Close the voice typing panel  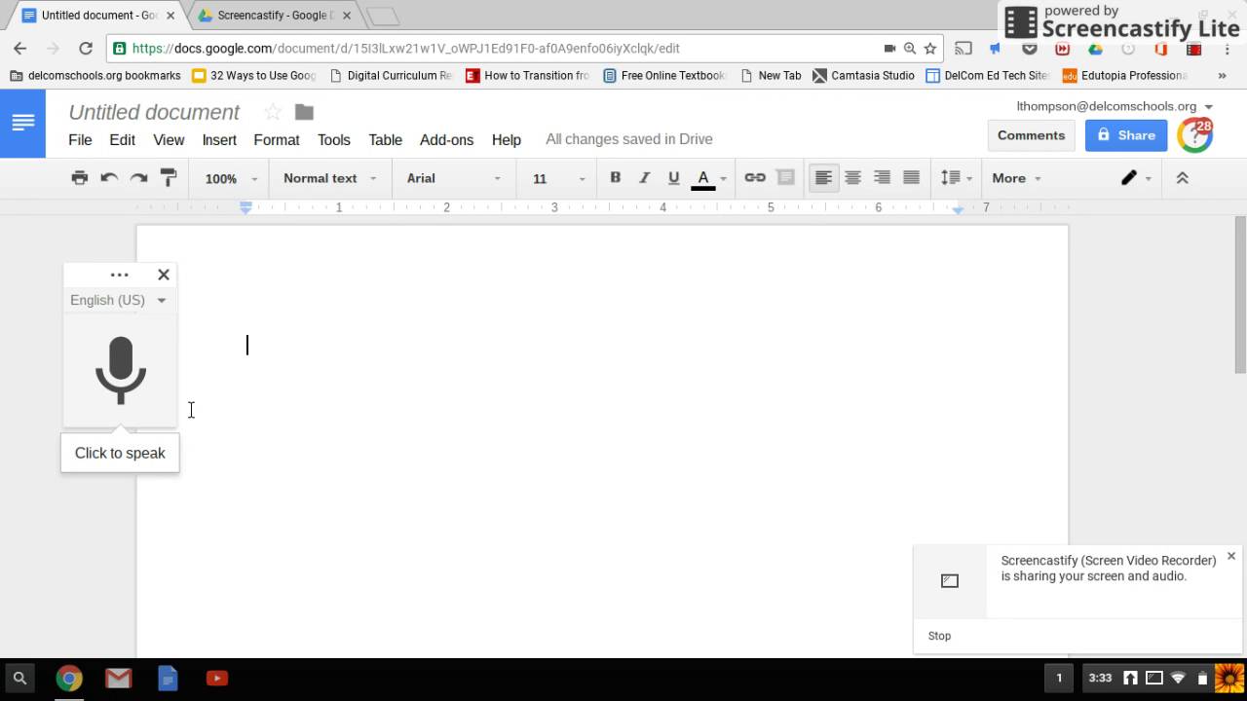point(164,275)
